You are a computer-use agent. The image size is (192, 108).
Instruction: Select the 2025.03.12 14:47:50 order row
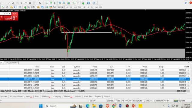(x=95, y=85)
